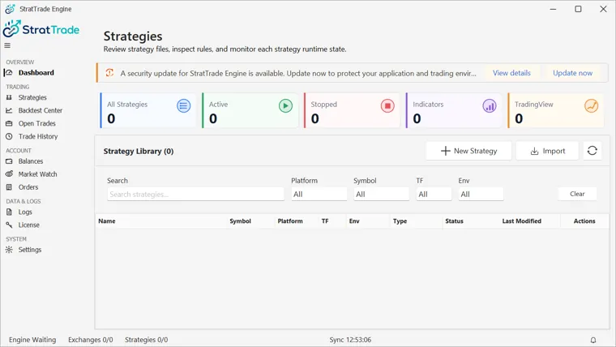Click the Balances wallet icon
The image size is (616, 347).
9,161
